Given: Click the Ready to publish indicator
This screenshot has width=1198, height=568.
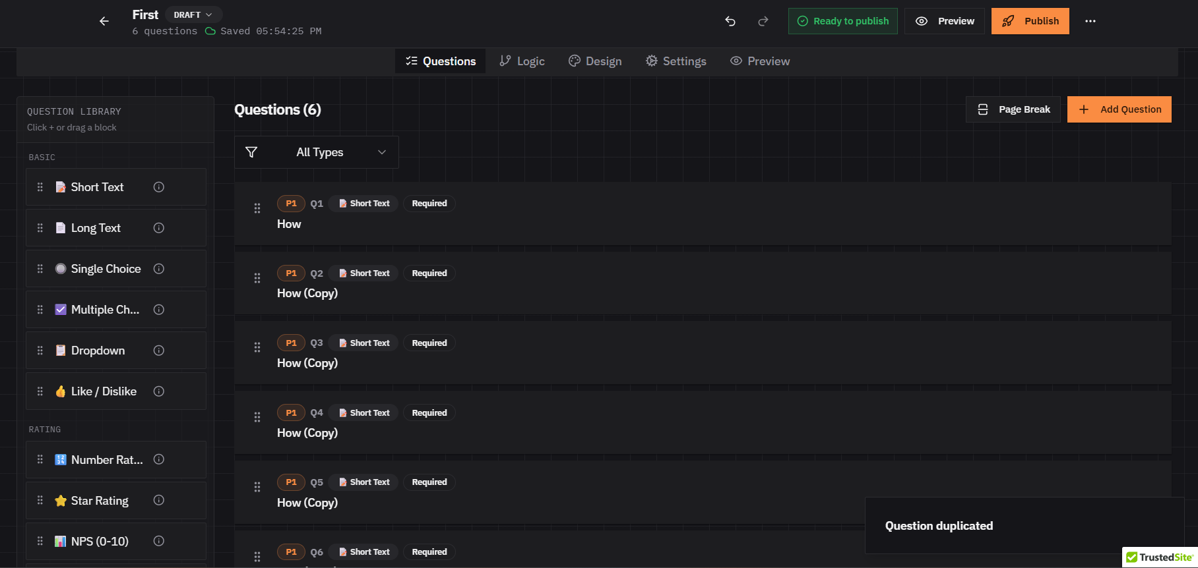Looking at the screenshot, I should [843, 21].
